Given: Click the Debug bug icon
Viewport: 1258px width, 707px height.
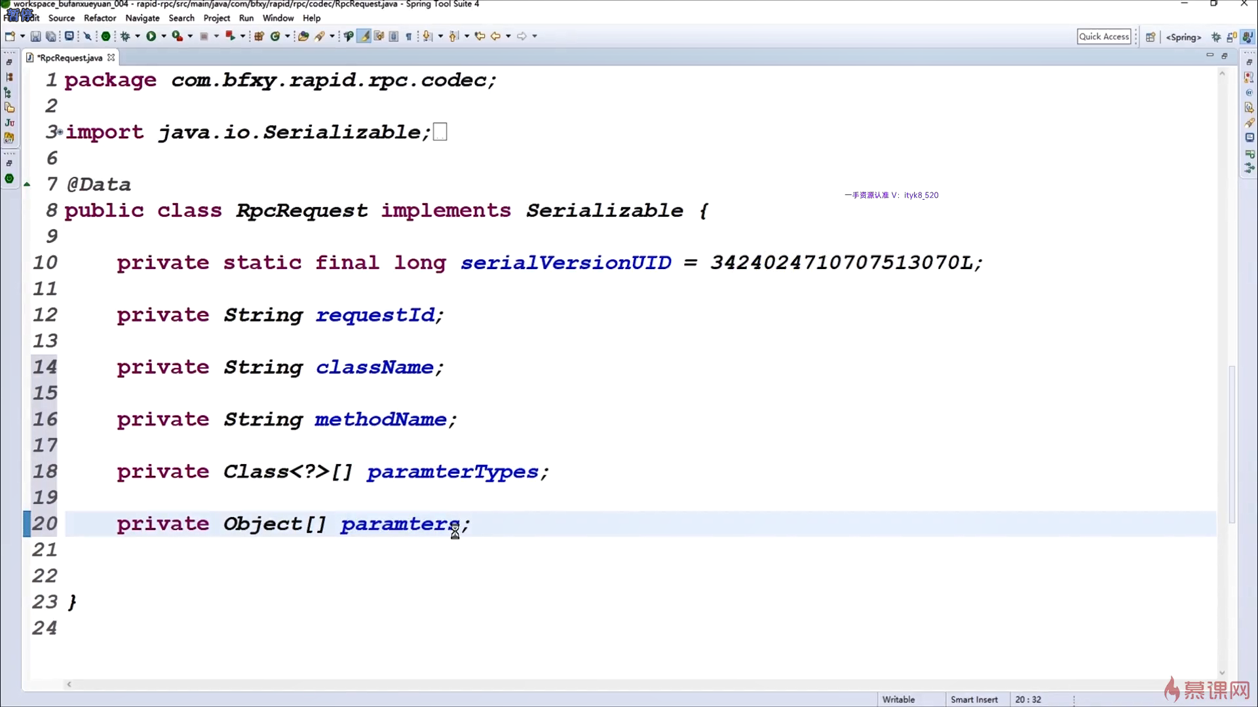Looking at the screenshot, I should [x=124, y=36].
